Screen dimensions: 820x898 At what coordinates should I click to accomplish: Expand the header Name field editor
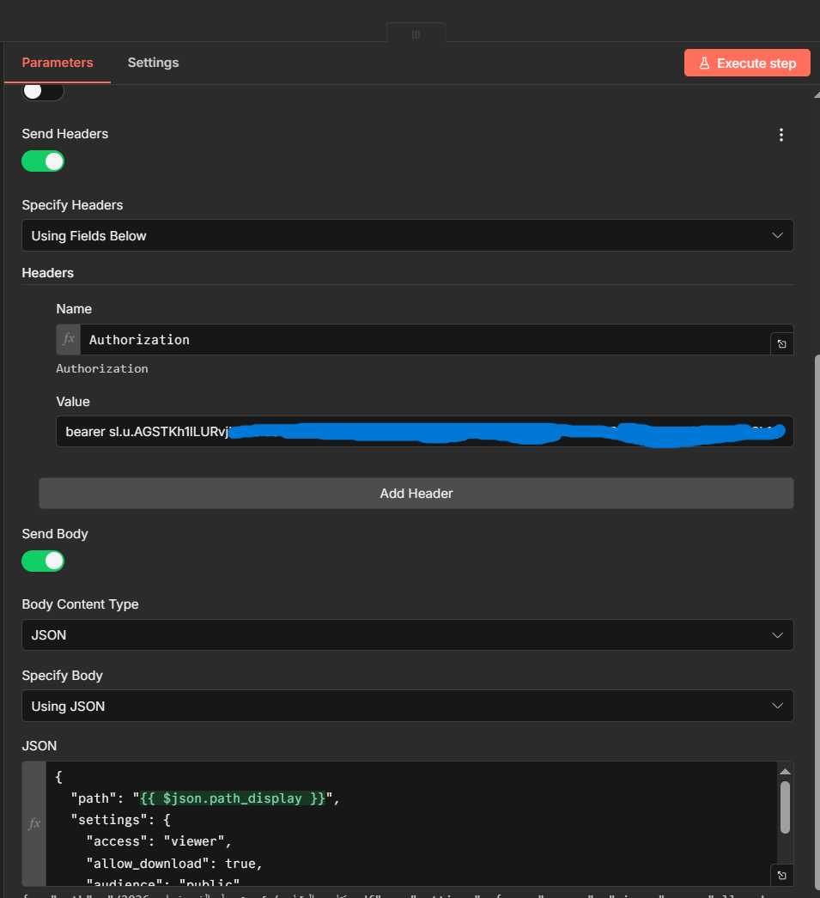(781, 343)
